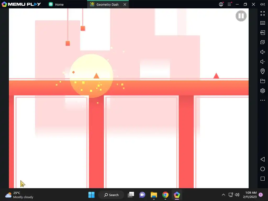Open File Explorer from taskbar
Image resolution: width=268 pixels, height=201 pixels.
coord(154,195)
